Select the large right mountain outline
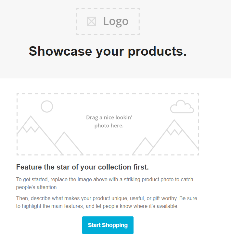The width and height of the screenshot is (231, 246). click(x=173, y=137)
